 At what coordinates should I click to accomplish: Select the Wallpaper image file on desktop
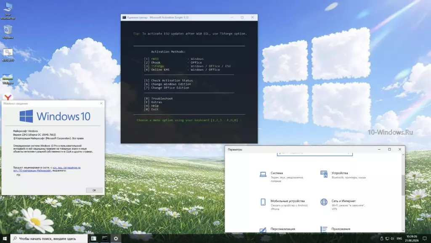[x=8, y=78]
